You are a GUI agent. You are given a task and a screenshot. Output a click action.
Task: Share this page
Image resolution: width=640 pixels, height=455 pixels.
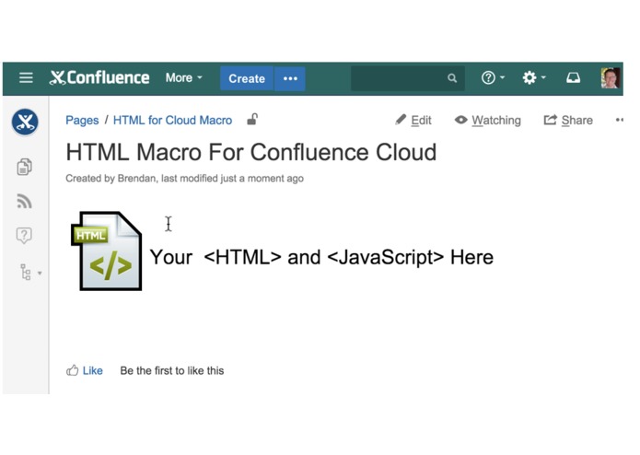[x=568, y=121]
